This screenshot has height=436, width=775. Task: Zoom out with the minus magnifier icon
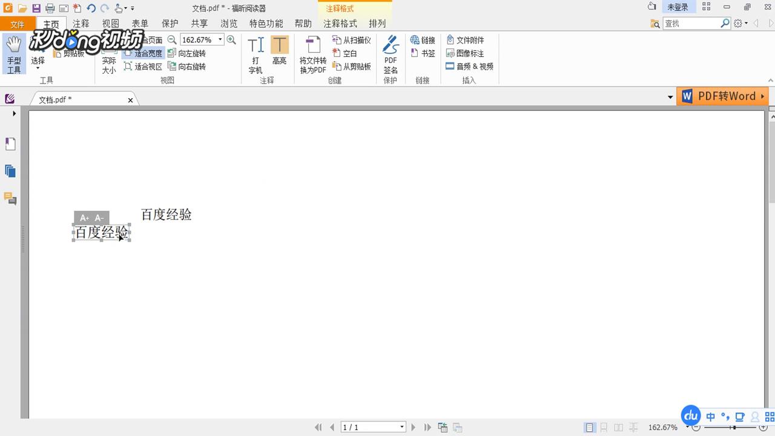pyautogui.click(x=172, y=39)
